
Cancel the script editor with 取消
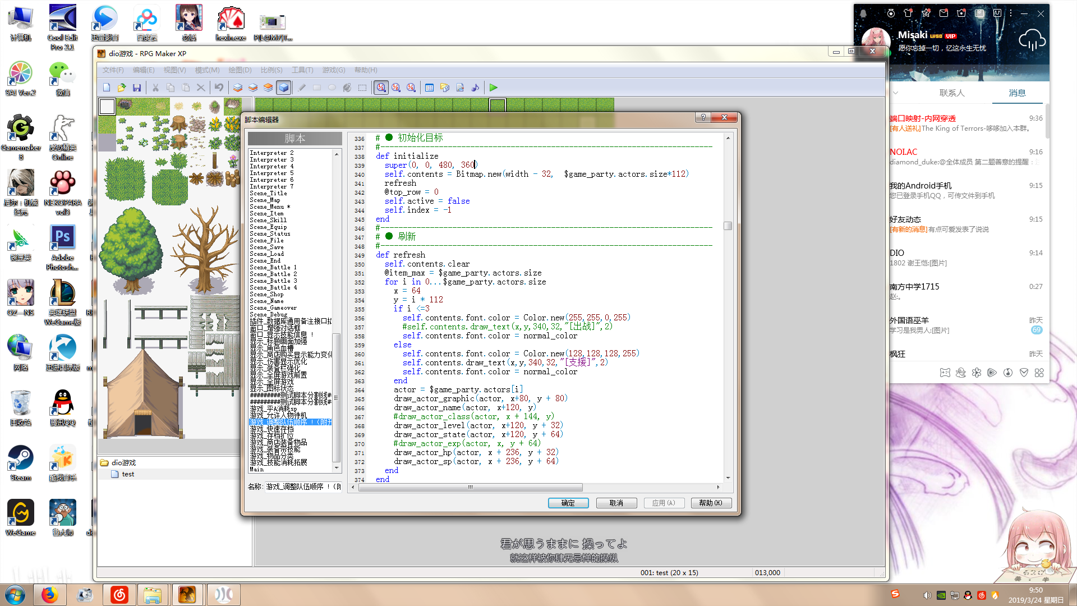(616, 503)
